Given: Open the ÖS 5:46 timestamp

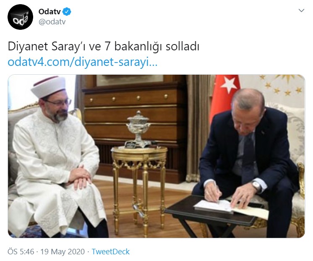Looking at the screenshot, I should [x=21, y=252].
